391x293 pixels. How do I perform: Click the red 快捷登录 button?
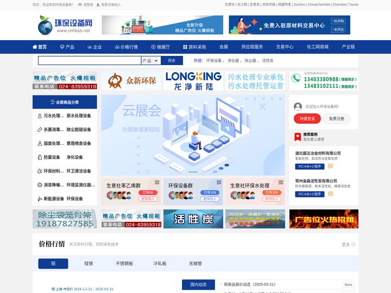point(307,119)
